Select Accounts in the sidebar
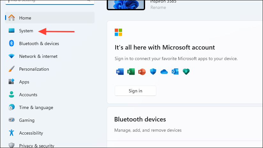263x148 pixels. 50,94
